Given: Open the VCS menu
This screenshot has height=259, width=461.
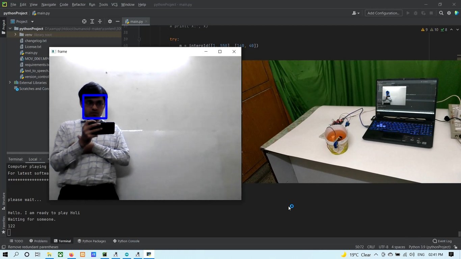Looking at the screenshot, I should click(x=114, y=4).
